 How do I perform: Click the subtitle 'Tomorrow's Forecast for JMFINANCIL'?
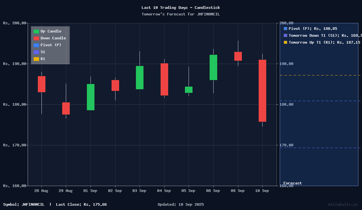click(181, 14)
